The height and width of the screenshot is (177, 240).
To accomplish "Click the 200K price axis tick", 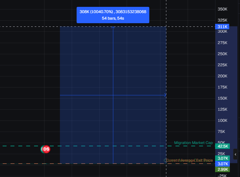I will pos(222,76).
